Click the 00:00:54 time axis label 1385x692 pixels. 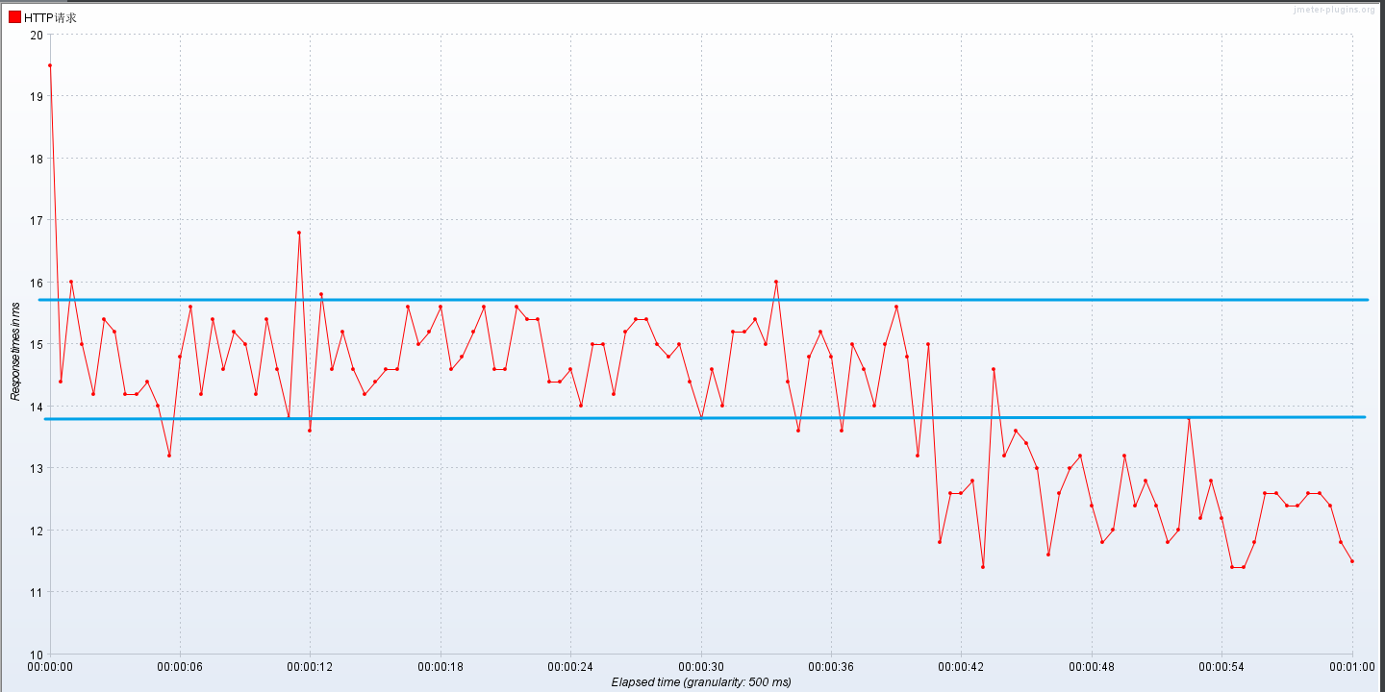click(x=1221, y=666)
